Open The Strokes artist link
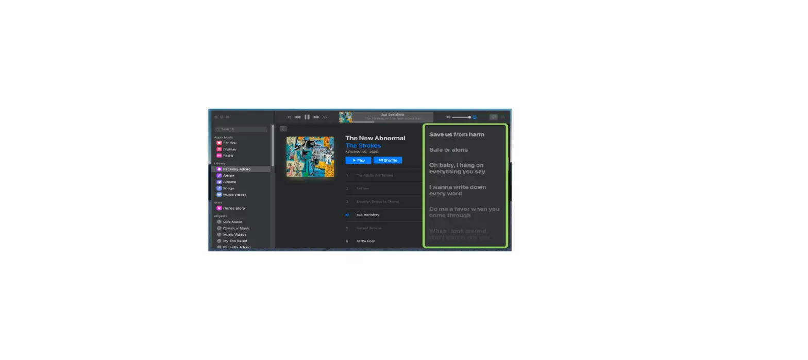 click(x=363, y=146)
